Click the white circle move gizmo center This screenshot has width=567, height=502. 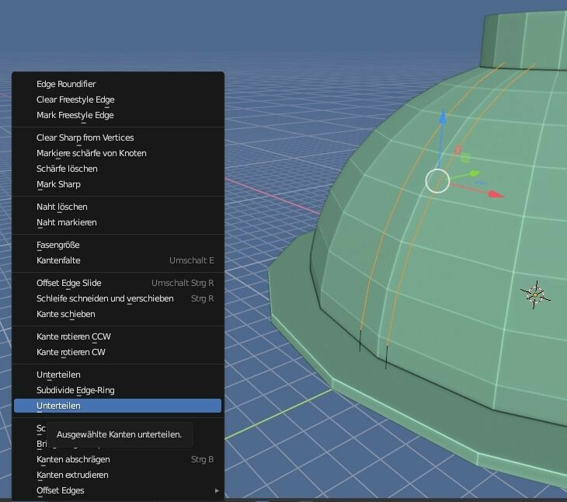pos(437,181)
